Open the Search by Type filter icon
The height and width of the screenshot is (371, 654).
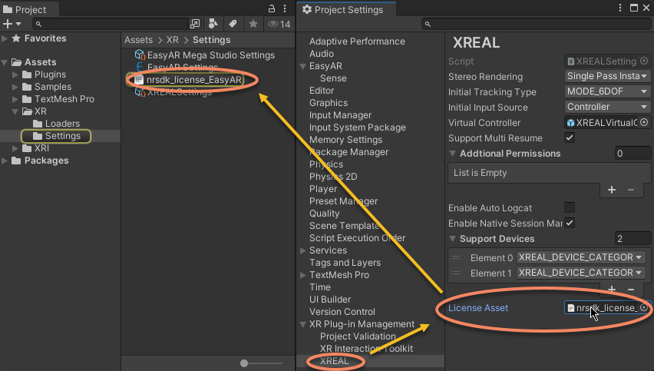(213, 25)
